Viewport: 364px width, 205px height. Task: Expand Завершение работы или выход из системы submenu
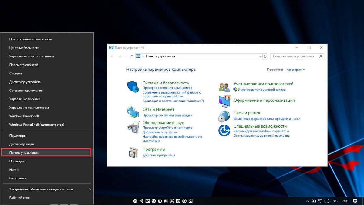pyautogui.click(x=89, y=189)
